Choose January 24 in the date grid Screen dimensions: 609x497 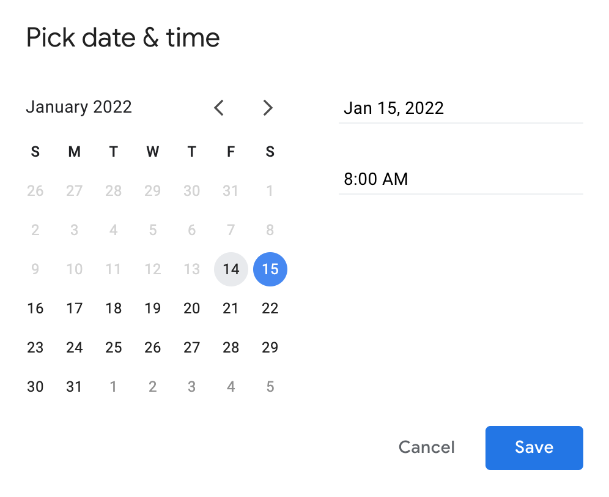pyautogui.click(x=75, y=348)
